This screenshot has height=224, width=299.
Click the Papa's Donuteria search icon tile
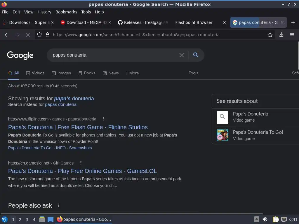(x=222, y=117)
